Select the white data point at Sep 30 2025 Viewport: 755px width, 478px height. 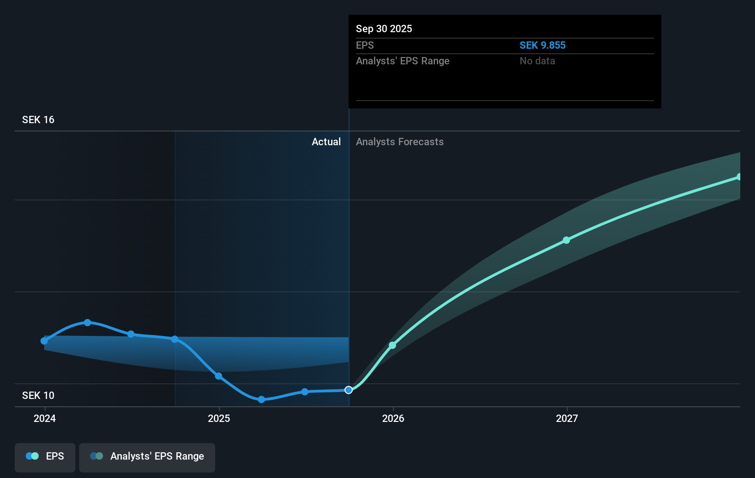pos(349,390)
